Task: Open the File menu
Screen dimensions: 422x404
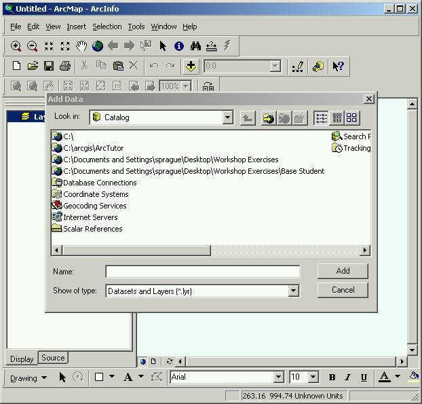Action: point(16,26)
